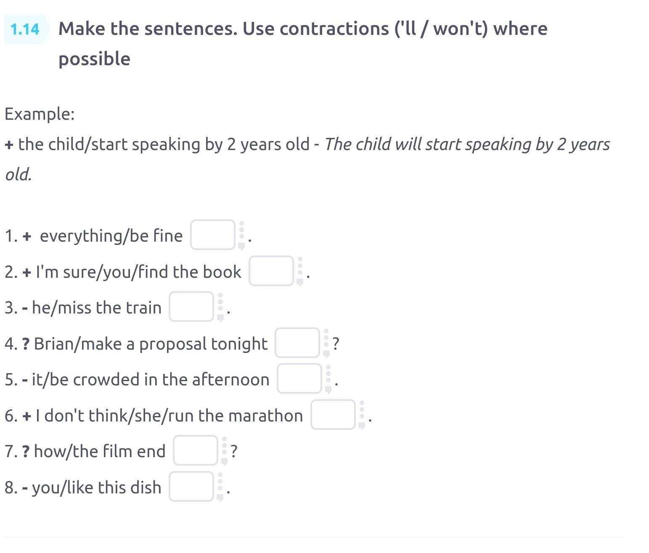Open the comment bubble for "it/be crowded" answer box
Screen dimensions: 649x553
tap(328, 390)
